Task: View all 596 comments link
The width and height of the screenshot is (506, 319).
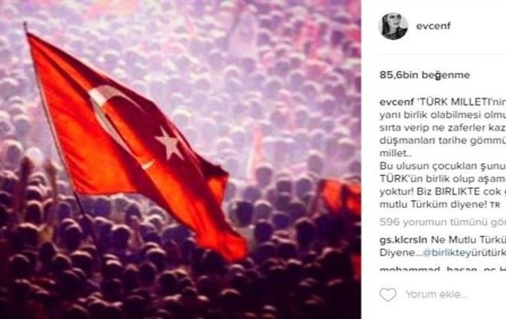Action: 443,222
